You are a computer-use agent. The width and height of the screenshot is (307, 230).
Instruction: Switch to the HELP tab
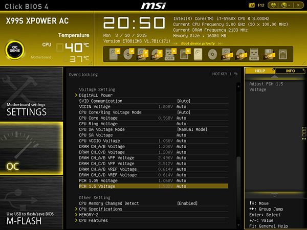[260, 71]
